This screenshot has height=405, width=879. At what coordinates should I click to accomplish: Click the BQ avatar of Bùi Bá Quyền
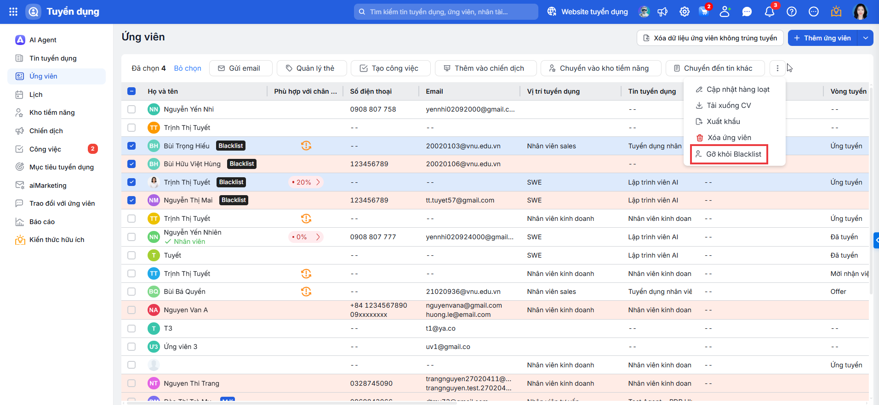pos(154,292)
